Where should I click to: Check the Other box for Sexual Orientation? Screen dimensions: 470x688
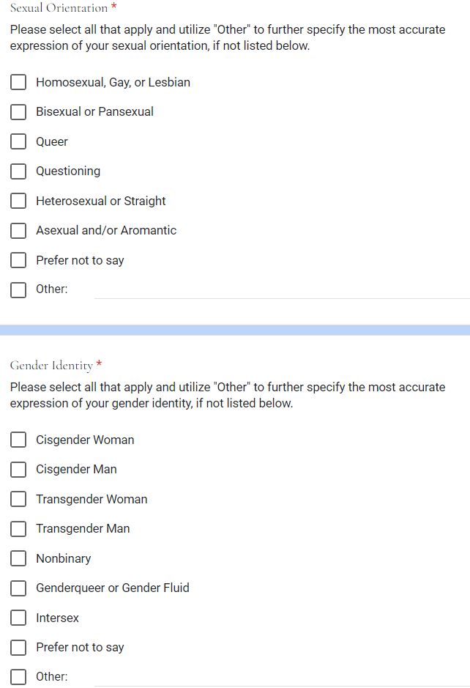tap(18, 289)
